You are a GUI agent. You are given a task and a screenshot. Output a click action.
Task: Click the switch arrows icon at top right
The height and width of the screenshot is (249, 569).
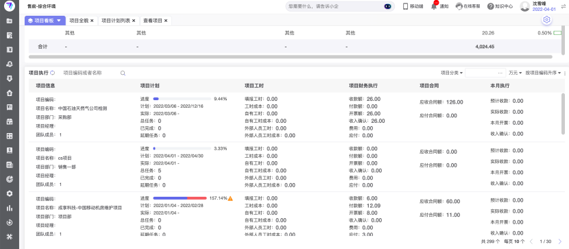point(564,6)
